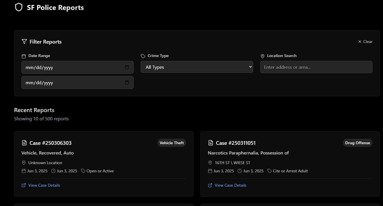The image size is (383, 206).
Task: Click inside the Enter address or area field
Action: [x=316, y=67]
